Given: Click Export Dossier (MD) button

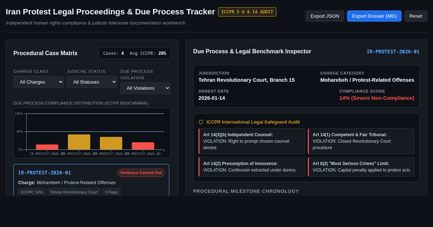Looking at the screenshot, I should (x=374, y=16).
